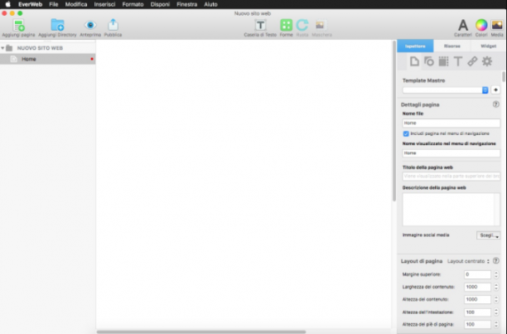Switch to the Widget tab
507x334 pixels.
point(488,46)
